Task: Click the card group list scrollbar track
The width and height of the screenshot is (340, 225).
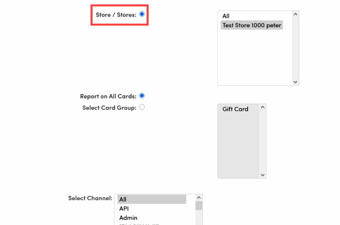Action: click(x=263, y=141)
